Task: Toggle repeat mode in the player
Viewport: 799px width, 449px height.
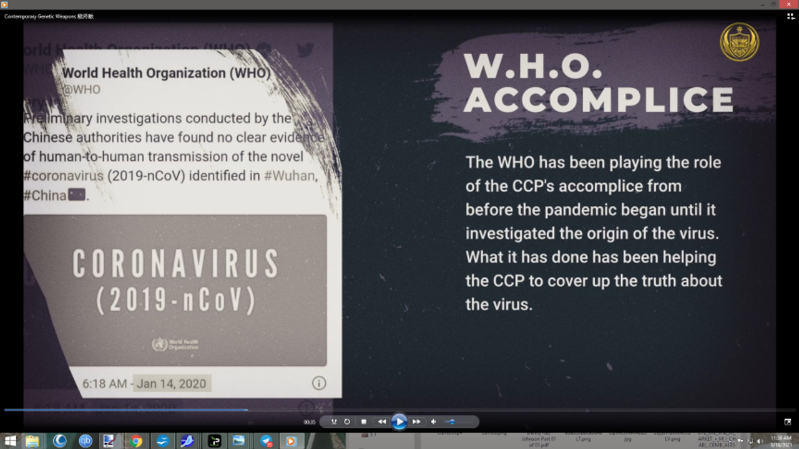Action: pyautogui.click(x=347, y=422)
